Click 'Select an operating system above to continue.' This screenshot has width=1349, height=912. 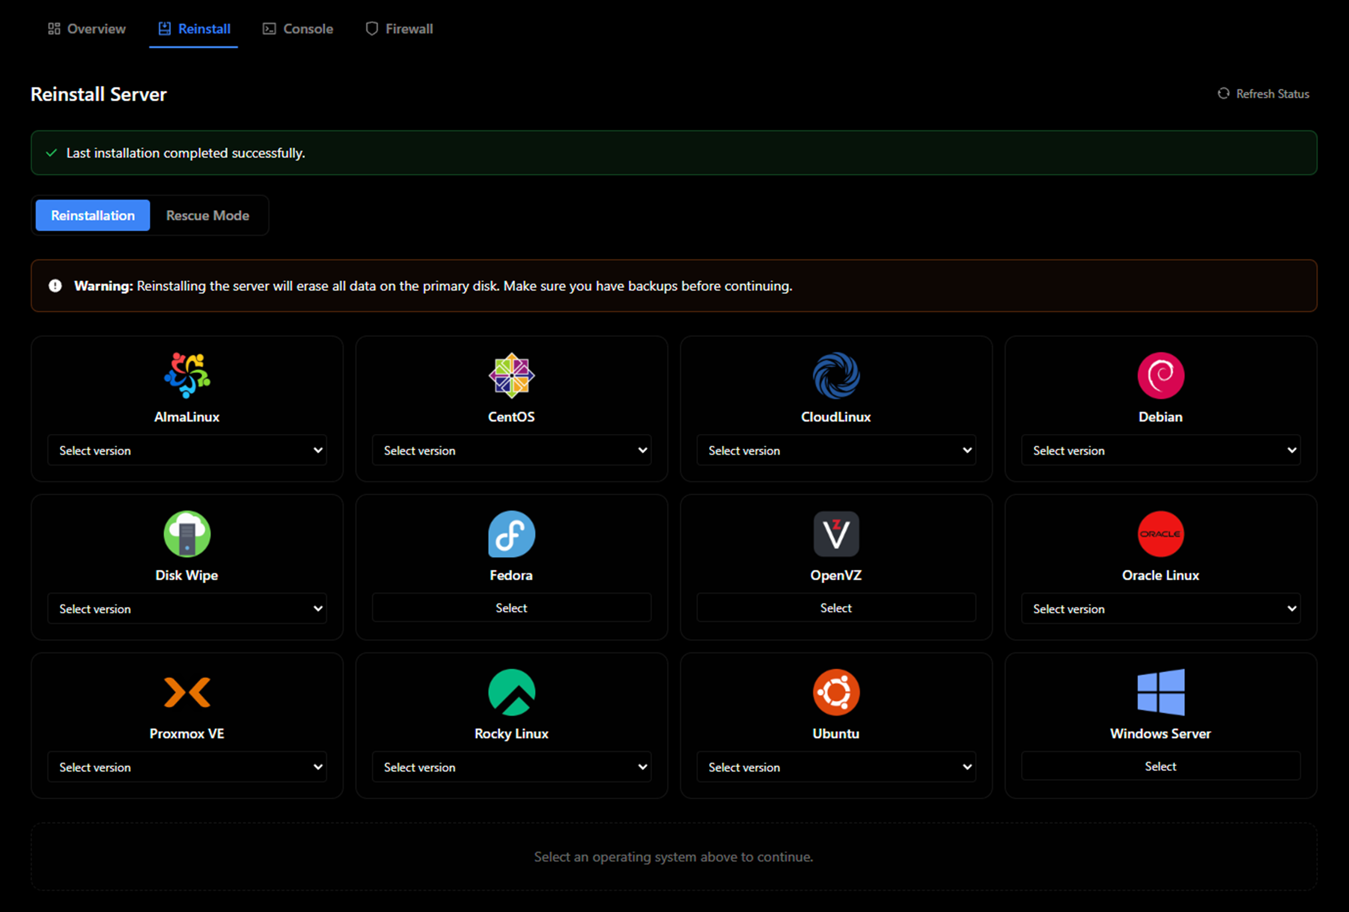pyautogui.click(x=673, y=857)
